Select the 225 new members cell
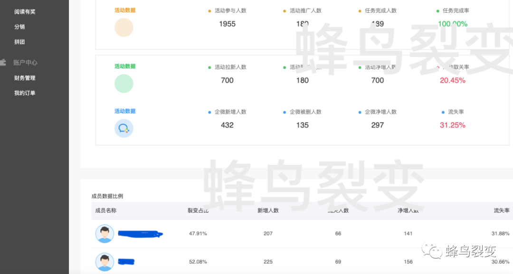The height and width of the screenshot is (274, 513). (268, 262)
